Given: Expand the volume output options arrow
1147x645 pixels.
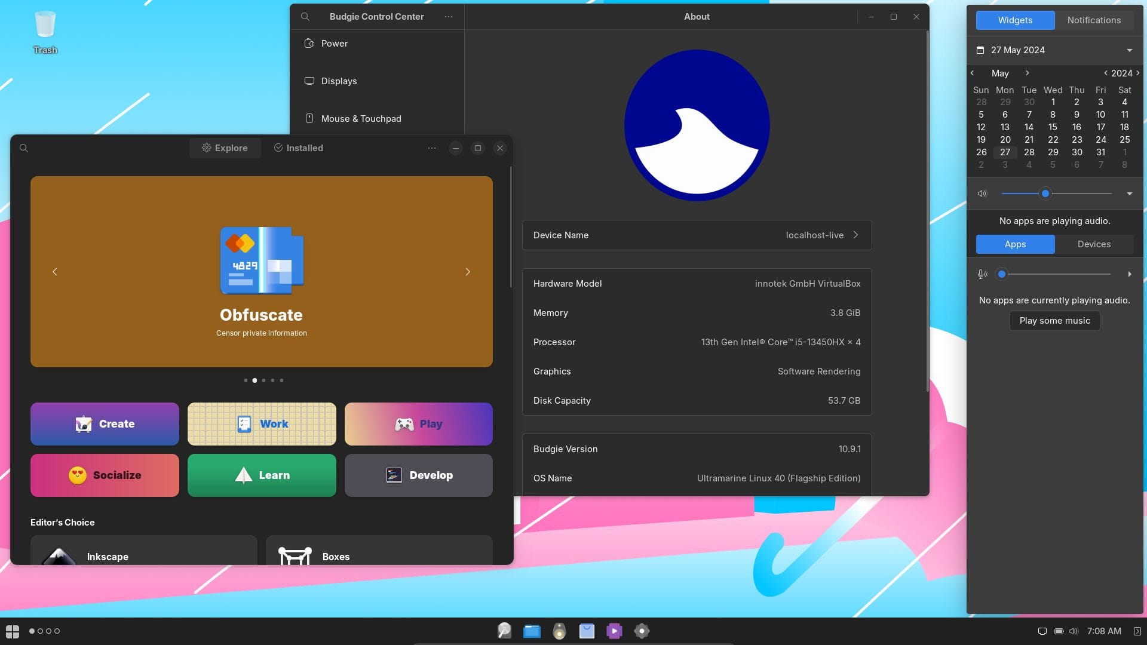Looking at the screenshot, I should click(1129, 193).
